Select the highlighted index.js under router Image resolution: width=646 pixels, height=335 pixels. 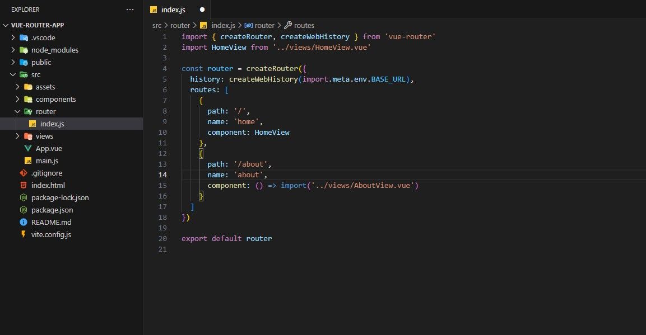[52, 124]
